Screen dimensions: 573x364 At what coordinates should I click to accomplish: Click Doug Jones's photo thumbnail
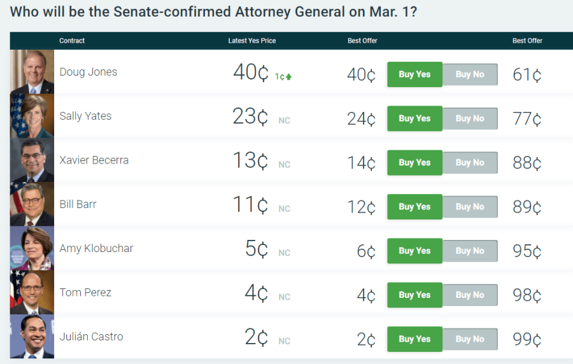pyautogui.click(x=32, y=72)
